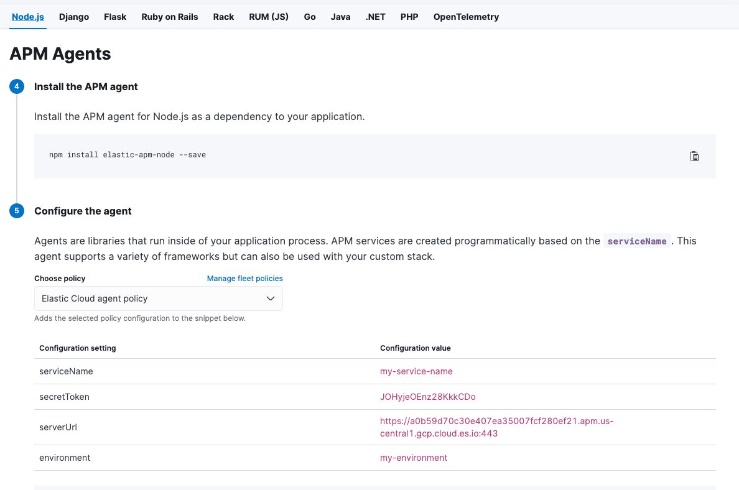Image resolution: width=739 pixels, height=490 pixels.
Task: Open the Java agent tab
Action: (340, 17)
